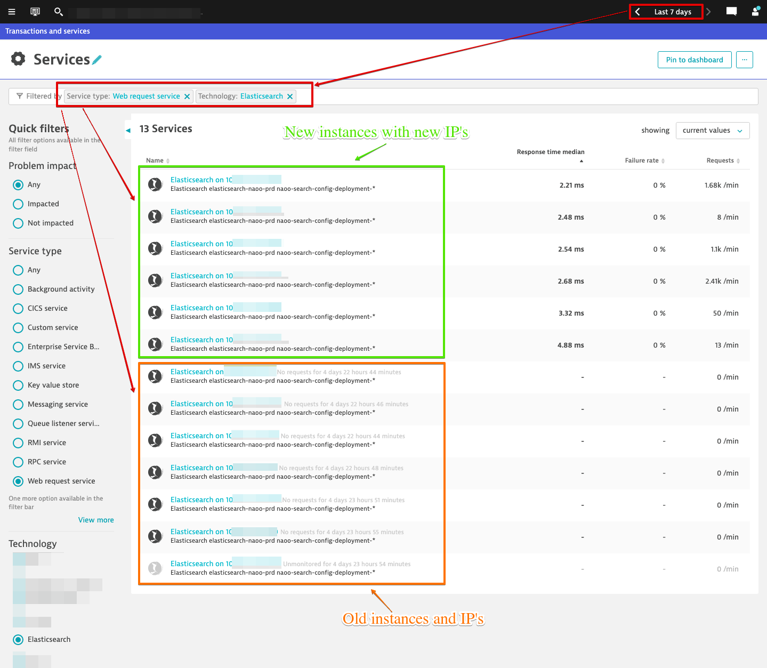Open the three-dots more options button
Image resolution: width=767 pixels, height=668 pixels.
[745, 60]
